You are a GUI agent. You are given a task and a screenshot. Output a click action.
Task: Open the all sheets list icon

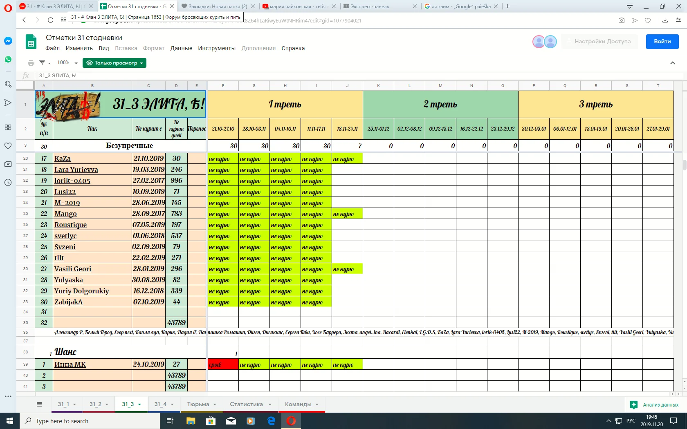point(39,404)
